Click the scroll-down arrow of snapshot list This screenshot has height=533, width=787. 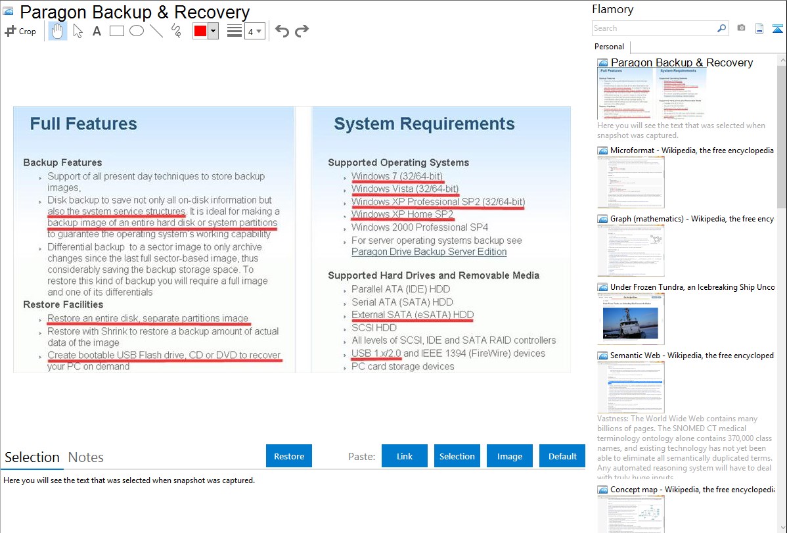tap(782, 527)
